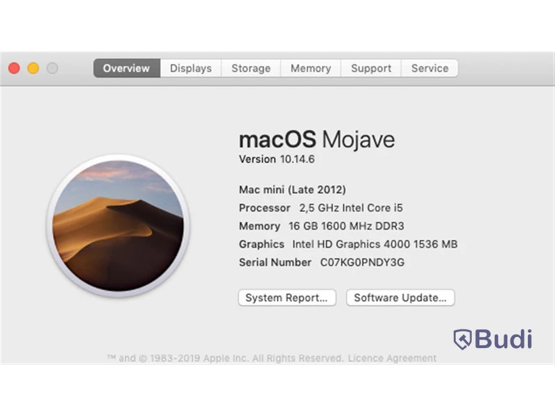The width and height of the screenshot is (555, 416).
Task: Click the 1983-2019 Apple Inc. copyright text
Action: coord(225,358)
